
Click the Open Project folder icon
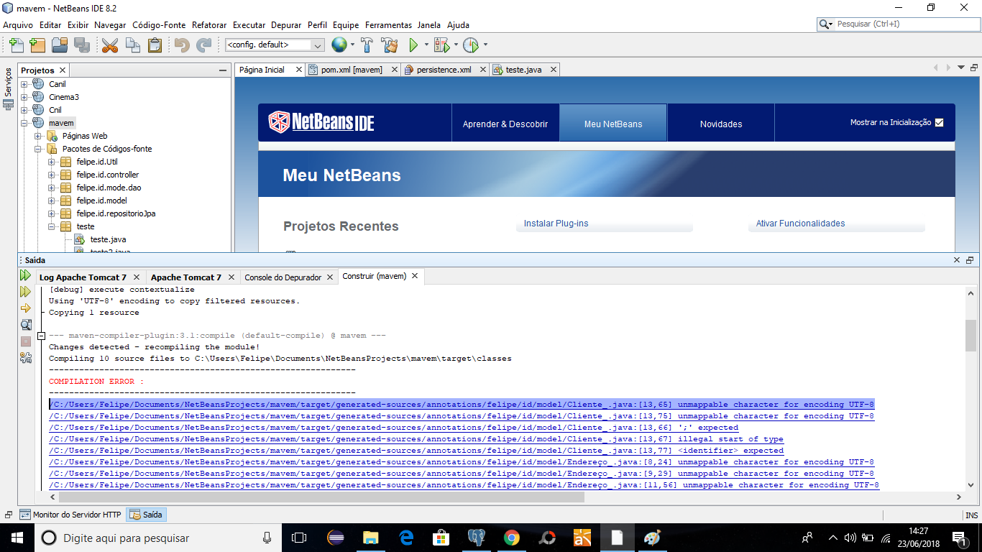click(x=60, y=45)
